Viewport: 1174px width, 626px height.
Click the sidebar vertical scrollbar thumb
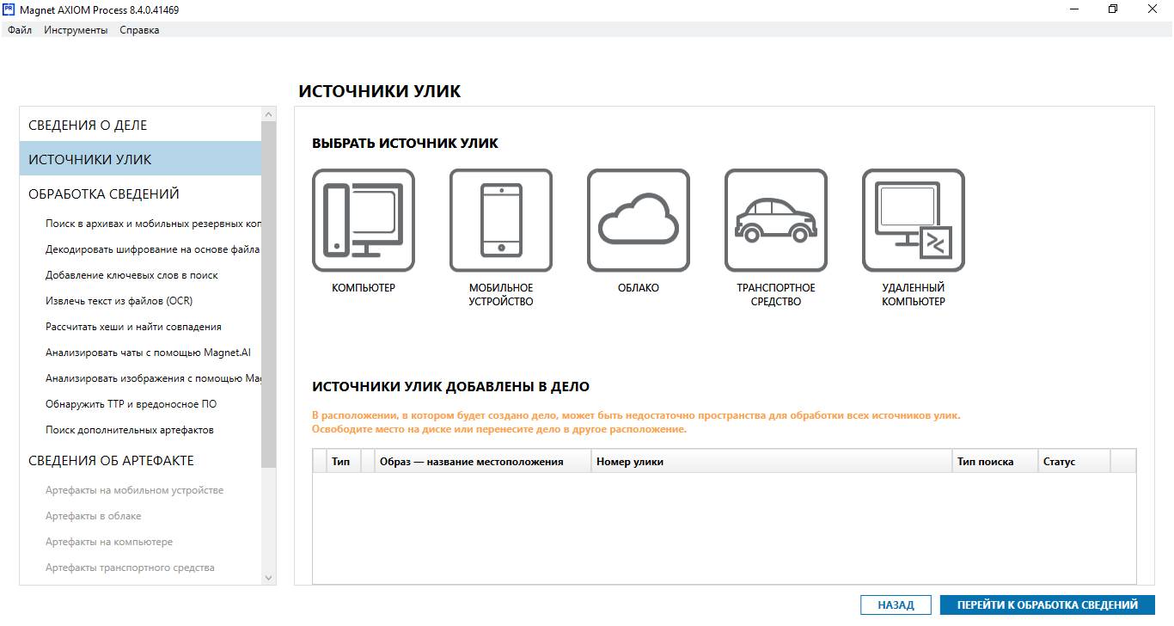coord(269,294)
